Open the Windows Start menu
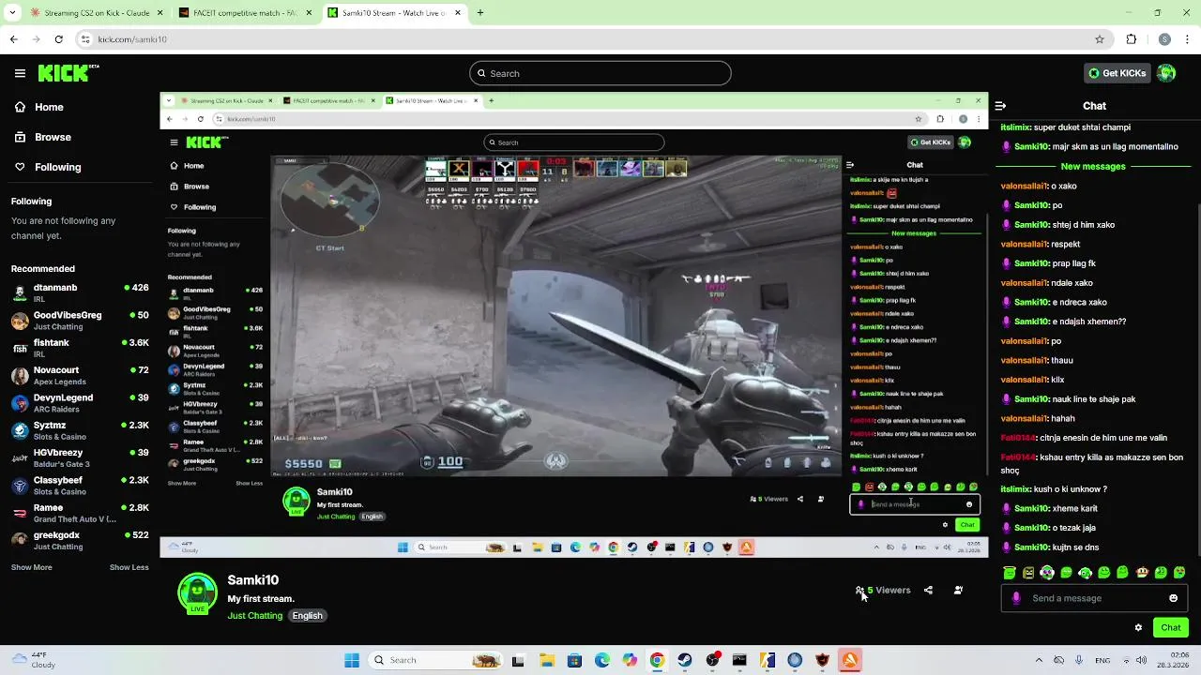This screenshot has width=1201, height=675. point(352,660)
